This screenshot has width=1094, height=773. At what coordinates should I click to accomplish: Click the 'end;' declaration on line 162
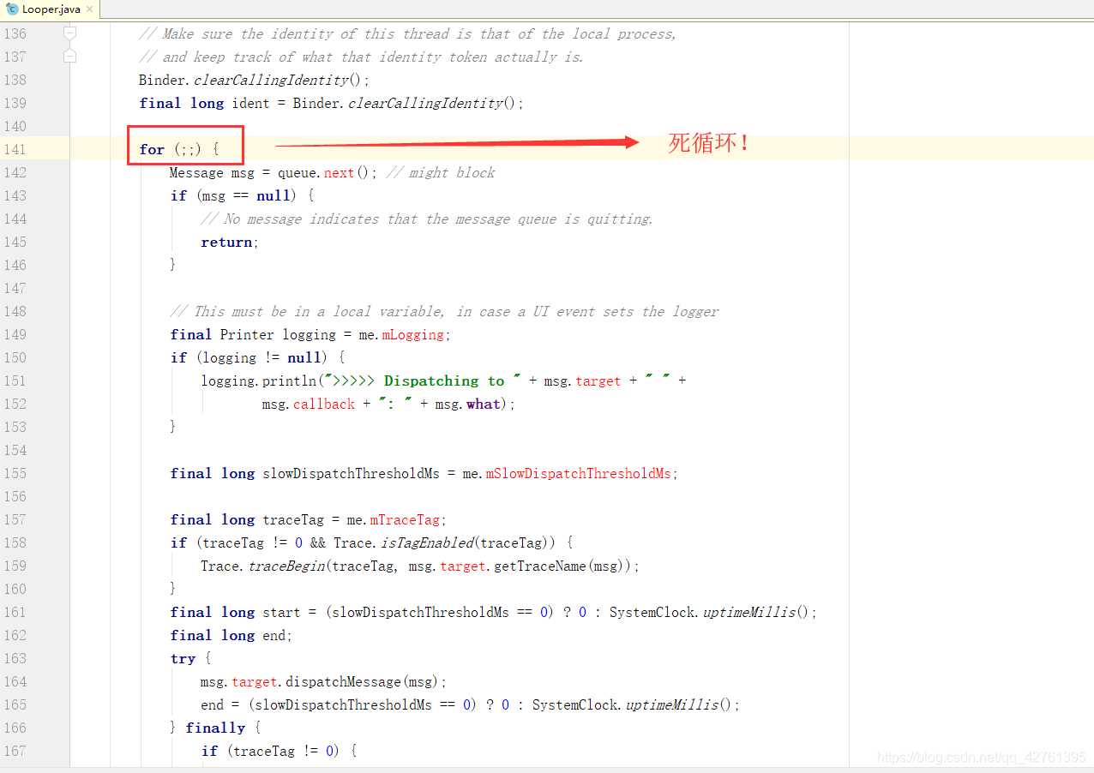pyautogui.click(x=278, y=635)
